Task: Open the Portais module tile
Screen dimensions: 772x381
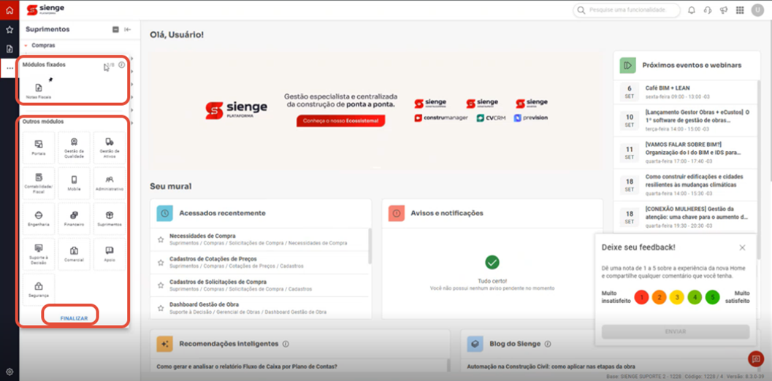Action: click(x=39, y=147)
